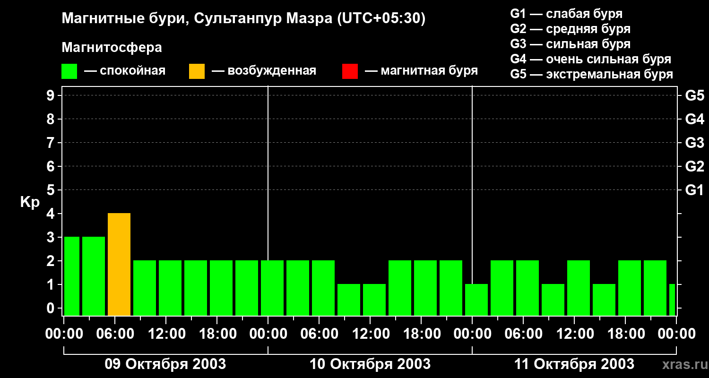
Task: Click the 'G3 — сильная буря' legend entry
Action: [x=570, y=44]
